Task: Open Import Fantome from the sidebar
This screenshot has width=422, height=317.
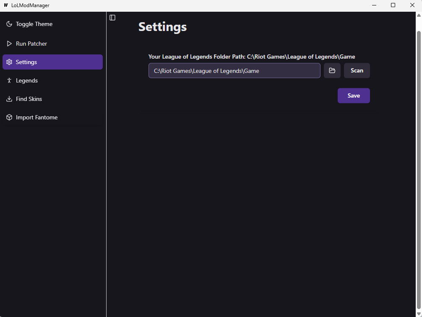Action: (x=52, y=117)
